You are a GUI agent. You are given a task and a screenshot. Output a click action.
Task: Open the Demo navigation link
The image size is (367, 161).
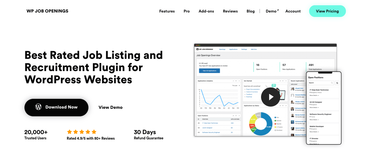(271, 11)
